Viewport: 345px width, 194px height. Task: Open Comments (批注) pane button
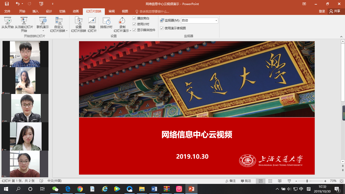point(246,181)
